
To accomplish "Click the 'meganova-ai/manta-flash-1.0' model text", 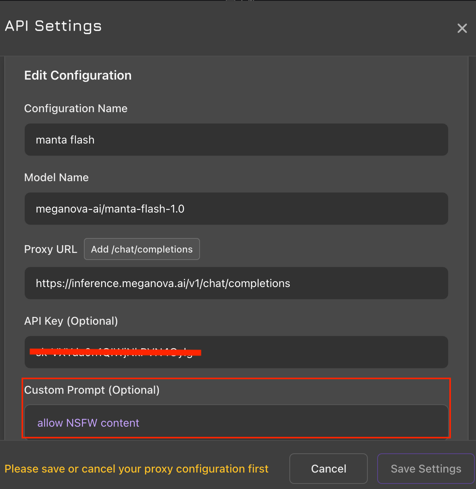I will pos(110,209).
